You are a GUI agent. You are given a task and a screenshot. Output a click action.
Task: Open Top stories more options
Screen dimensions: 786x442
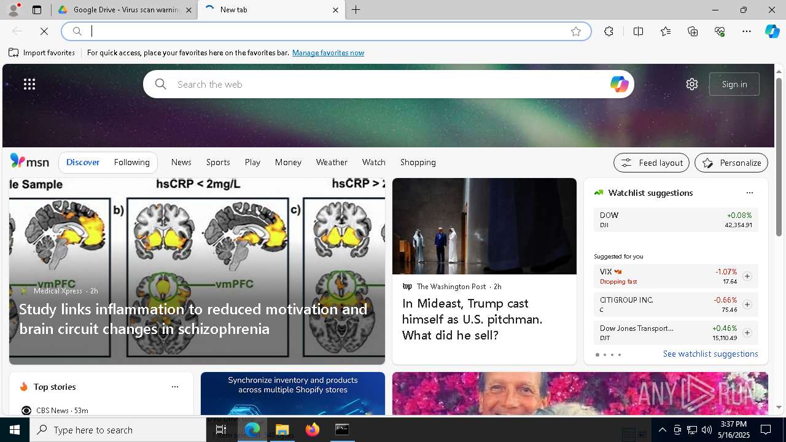point(175,387)
